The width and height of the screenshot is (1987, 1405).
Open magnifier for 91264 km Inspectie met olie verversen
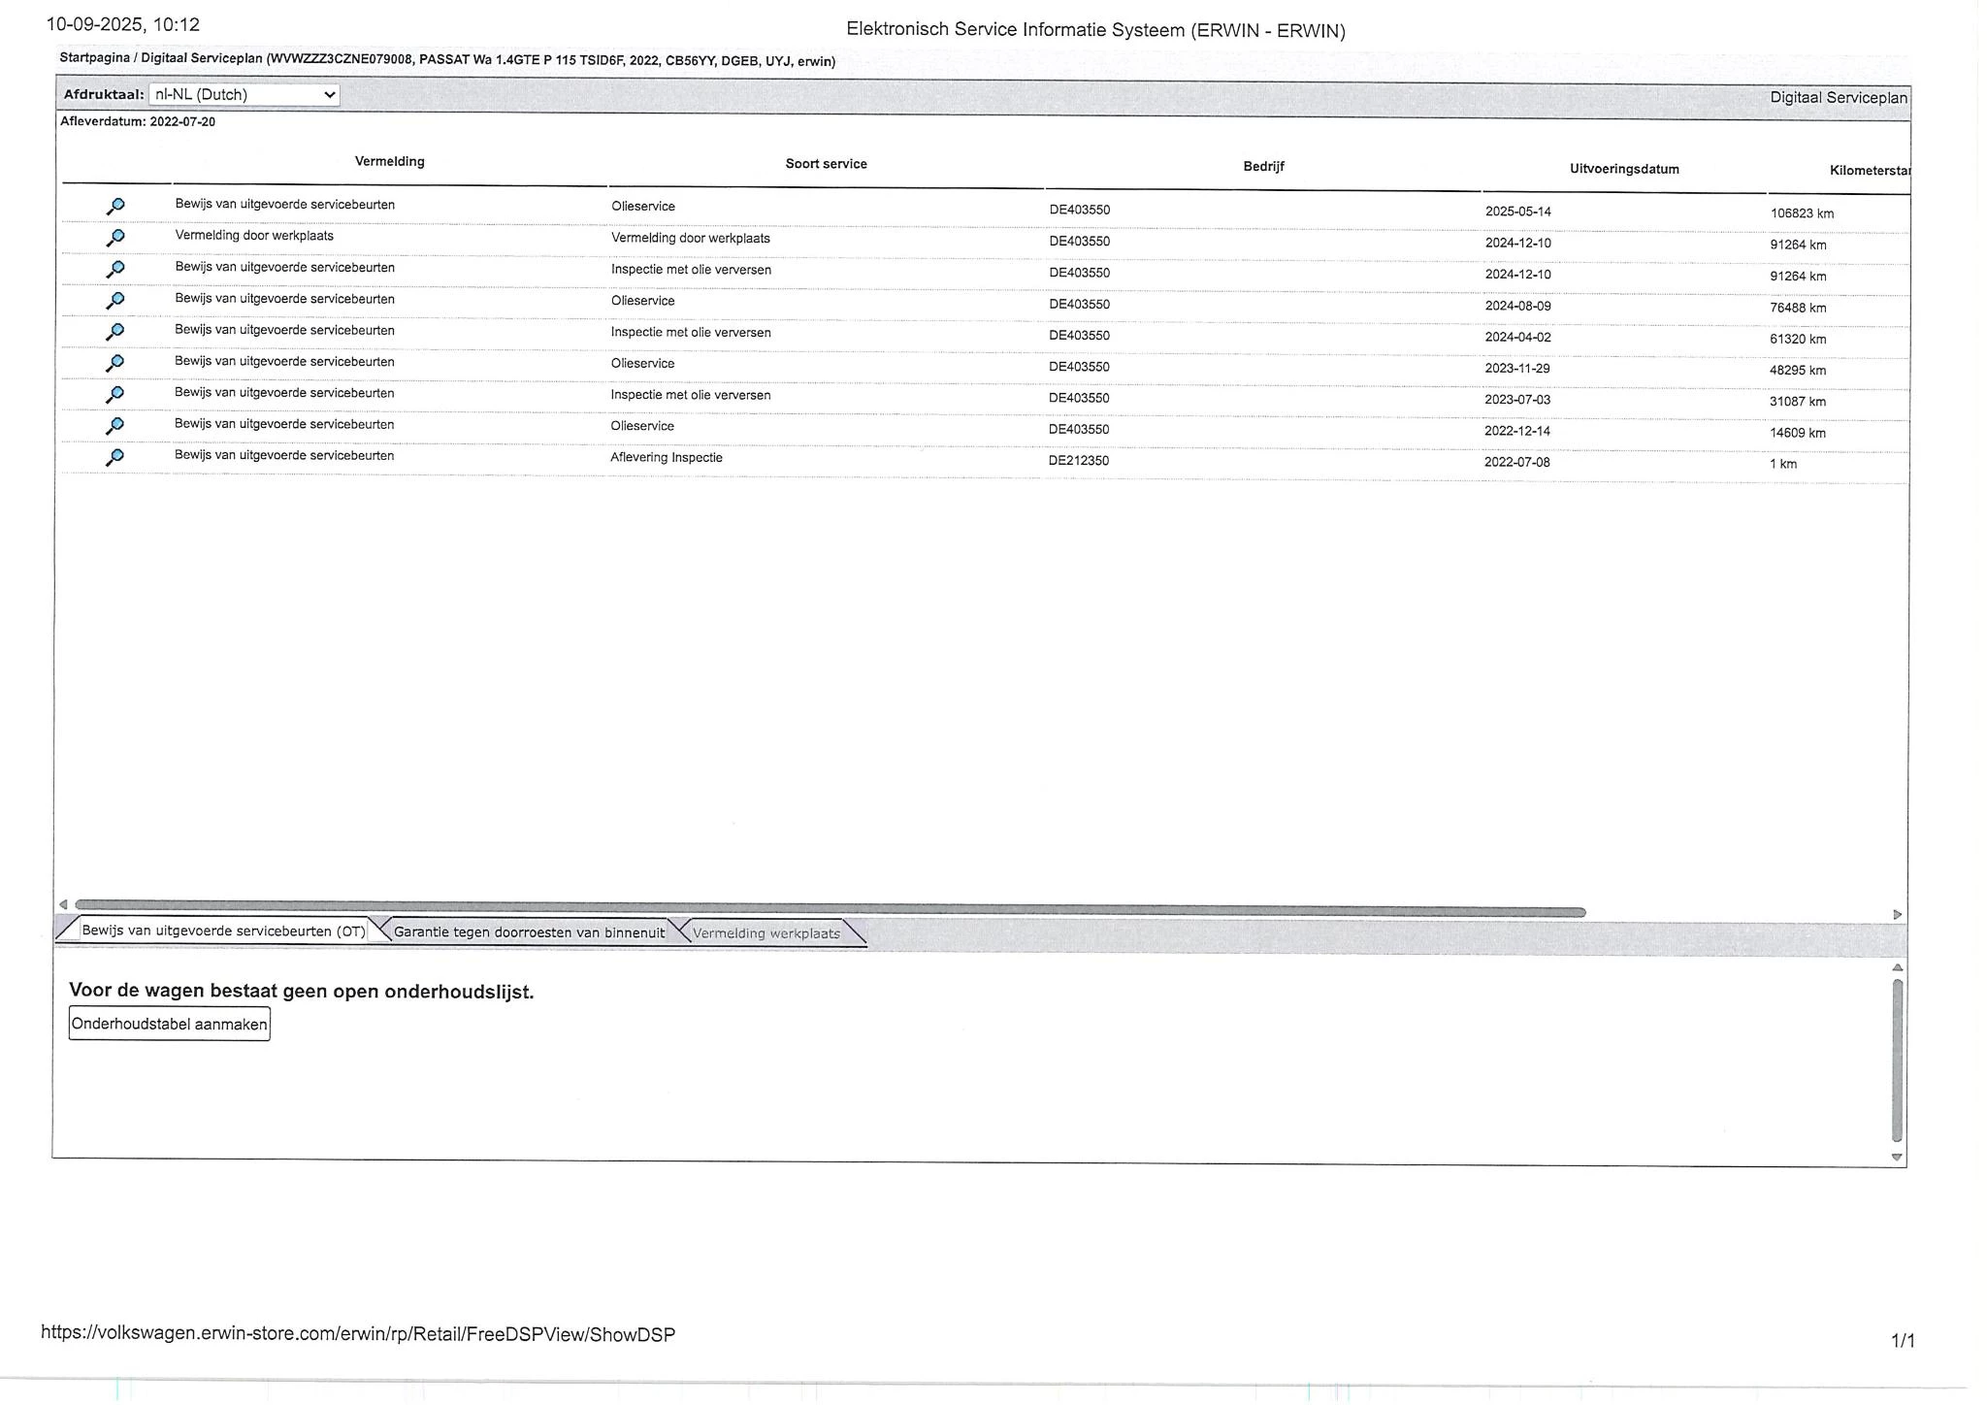tap(114, 269)
